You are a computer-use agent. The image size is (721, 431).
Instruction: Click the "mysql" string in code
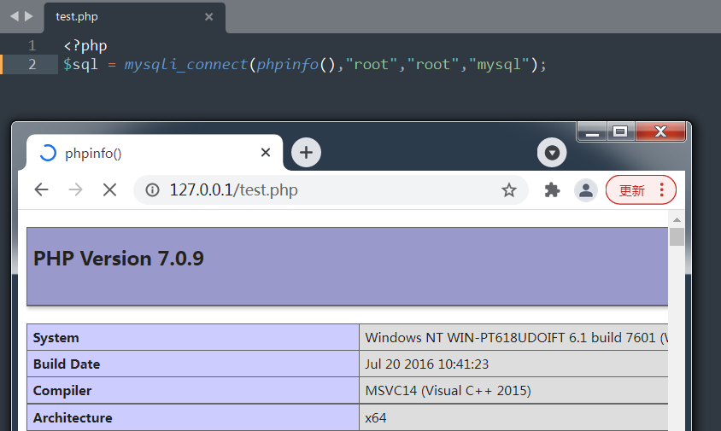coord(499,64)
